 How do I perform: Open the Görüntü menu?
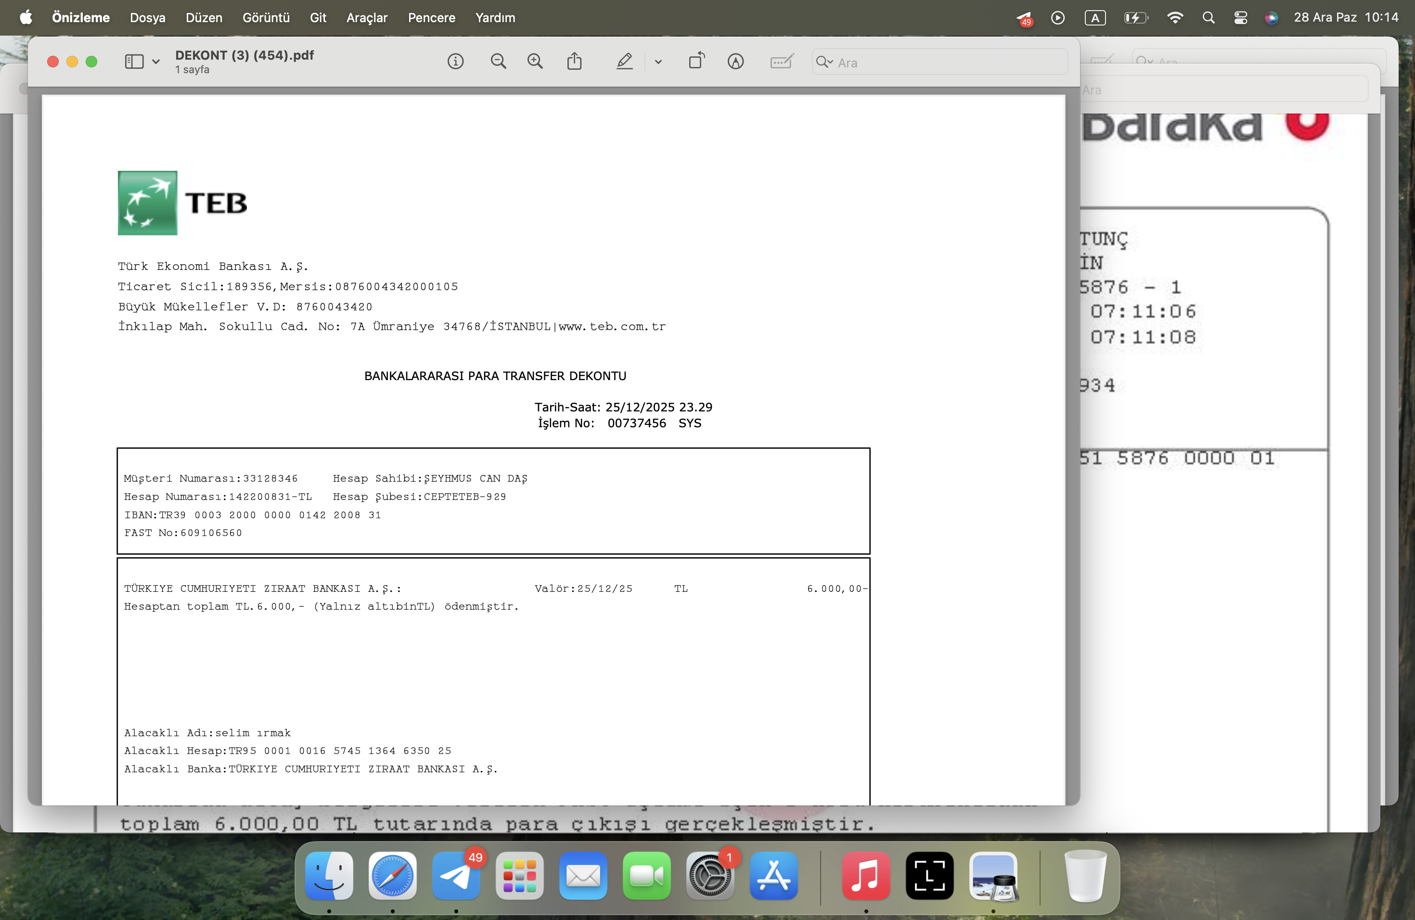pos(266,17)
